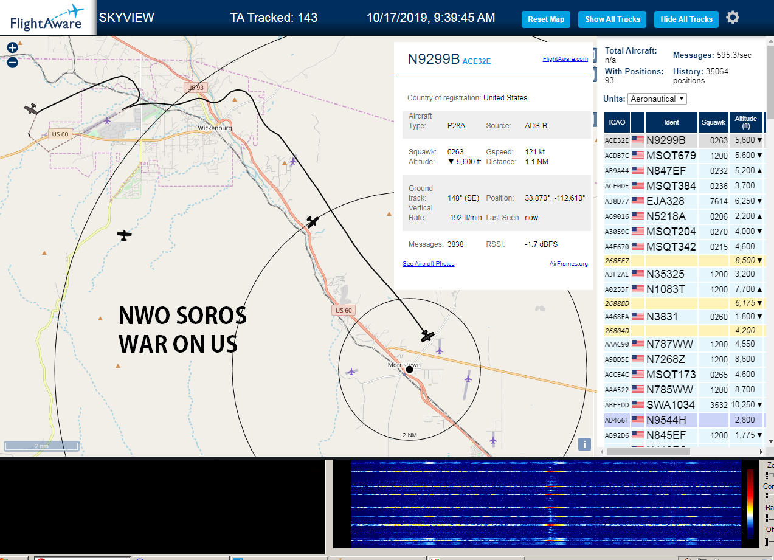Click the settings gear icon

[x=733, y=18]
